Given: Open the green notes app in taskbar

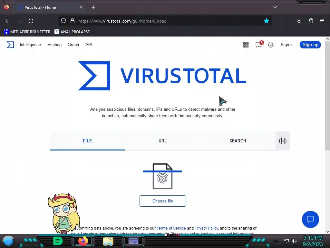Looking at the screenshot, I should (x=58, y=241).
